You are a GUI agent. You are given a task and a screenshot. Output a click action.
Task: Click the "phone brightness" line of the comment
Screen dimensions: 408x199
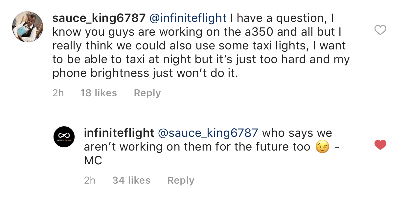101,73
